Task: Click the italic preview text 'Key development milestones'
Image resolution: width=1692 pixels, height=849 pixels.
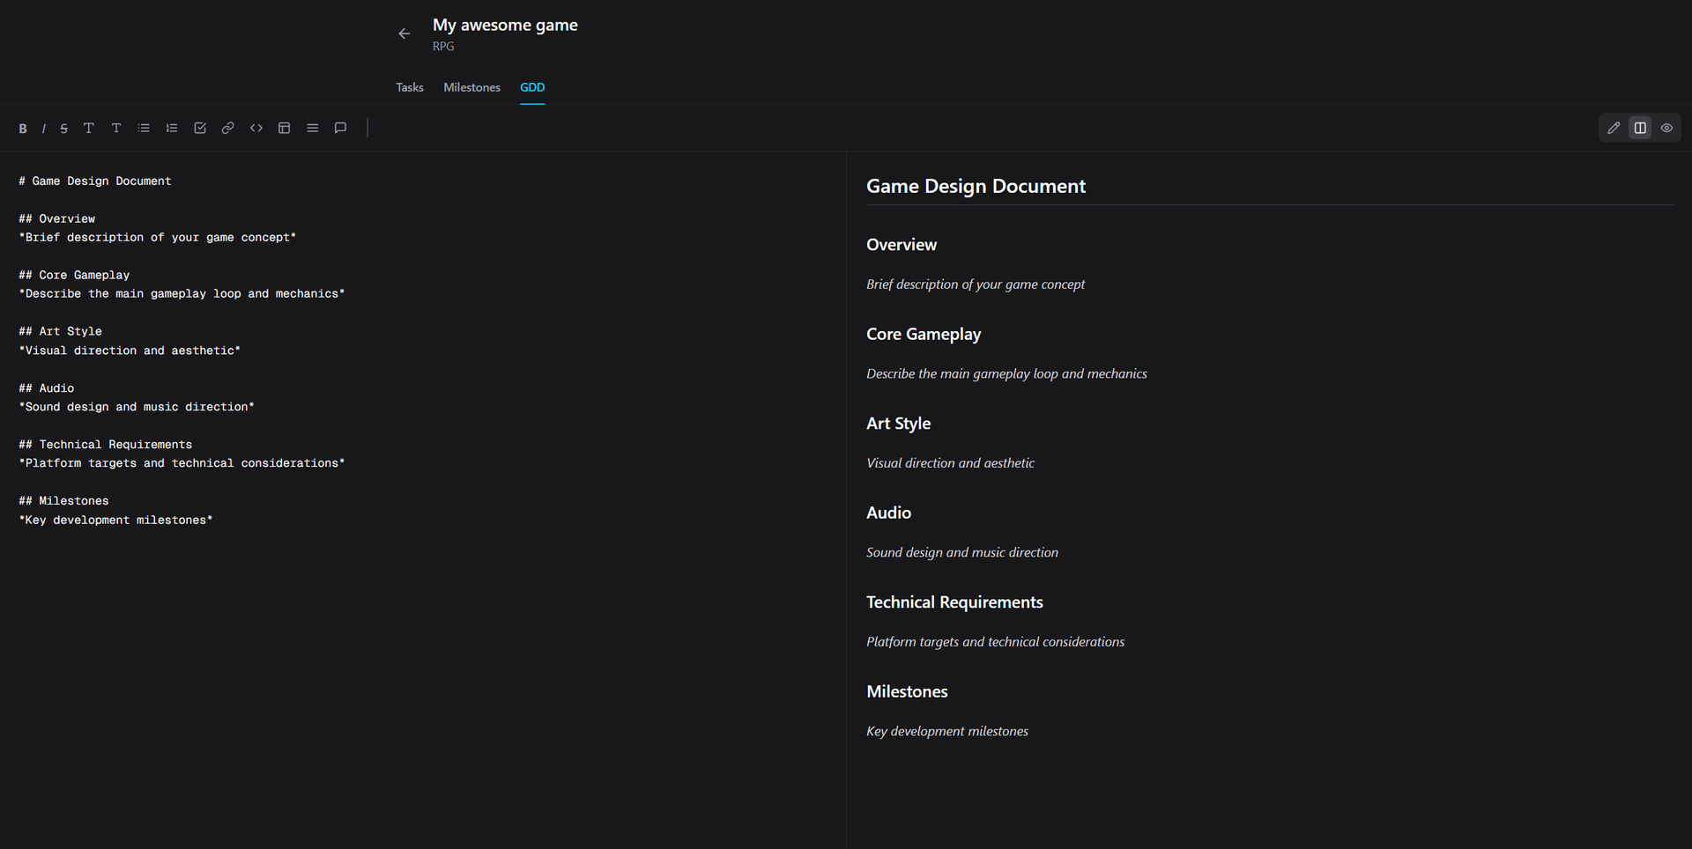Action: (x=947, y=731)
